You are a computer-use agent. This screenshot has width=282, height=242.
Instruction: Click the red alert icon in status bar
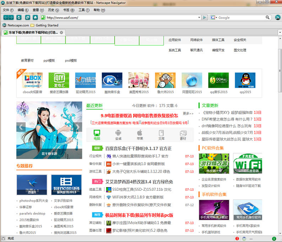point(237,238)
